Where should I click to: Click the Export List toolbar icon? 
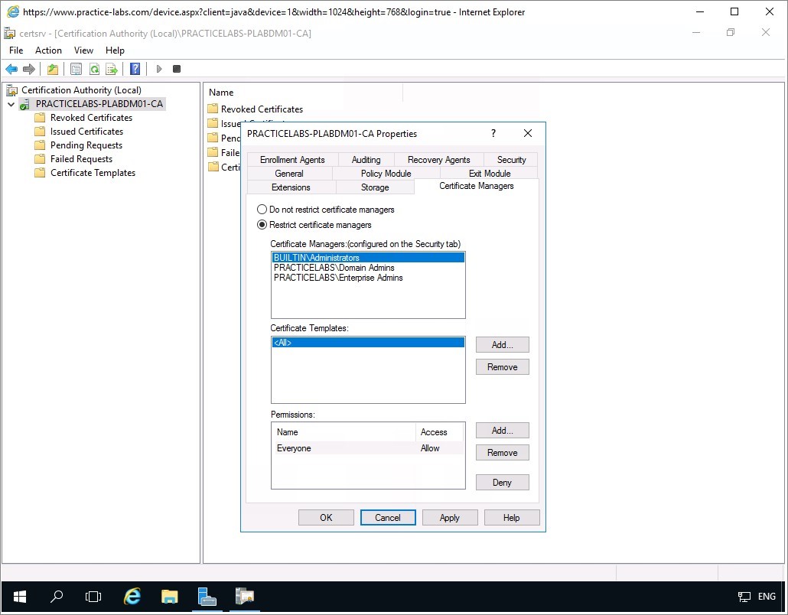pos(112,69)
